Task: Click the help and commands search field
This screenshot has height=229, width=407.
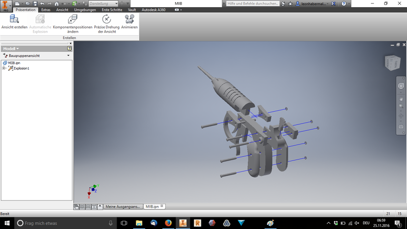Action: [x=252, y=4]
